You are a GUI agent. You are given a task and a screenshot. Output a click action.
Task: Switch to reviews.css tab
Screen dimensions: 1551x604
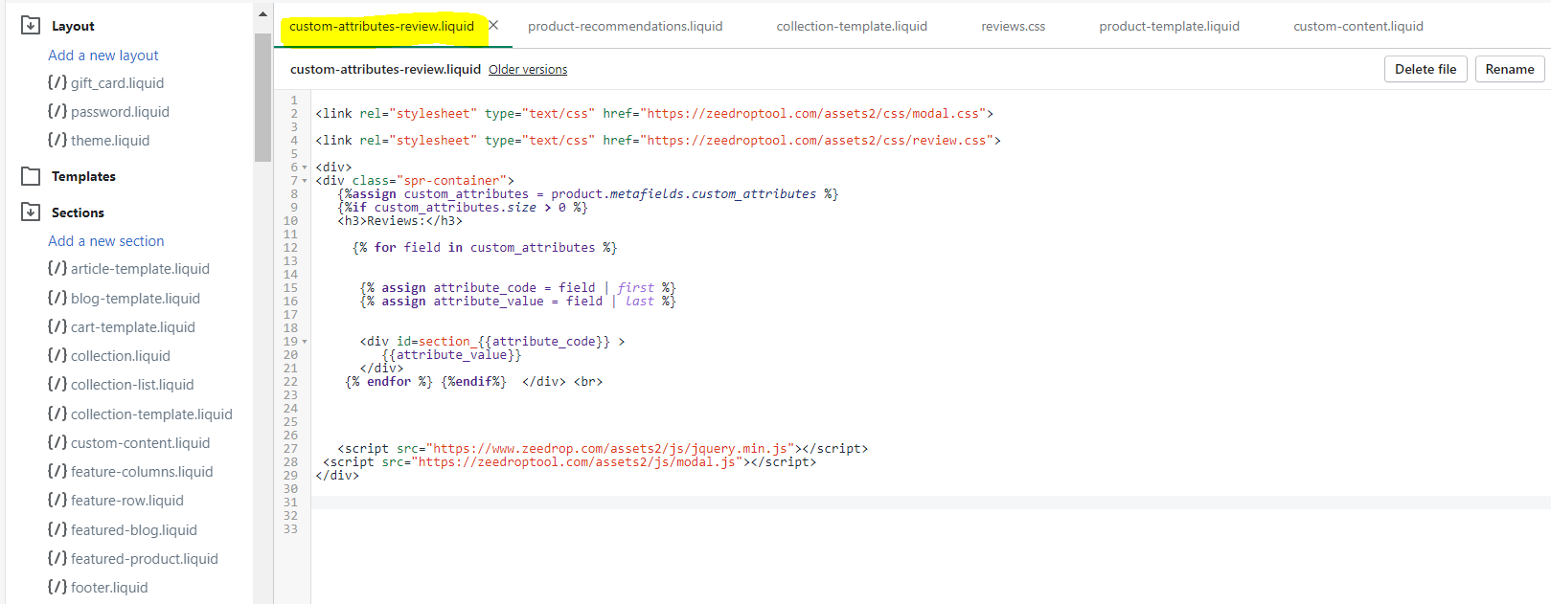click(x=1014, y=26)
